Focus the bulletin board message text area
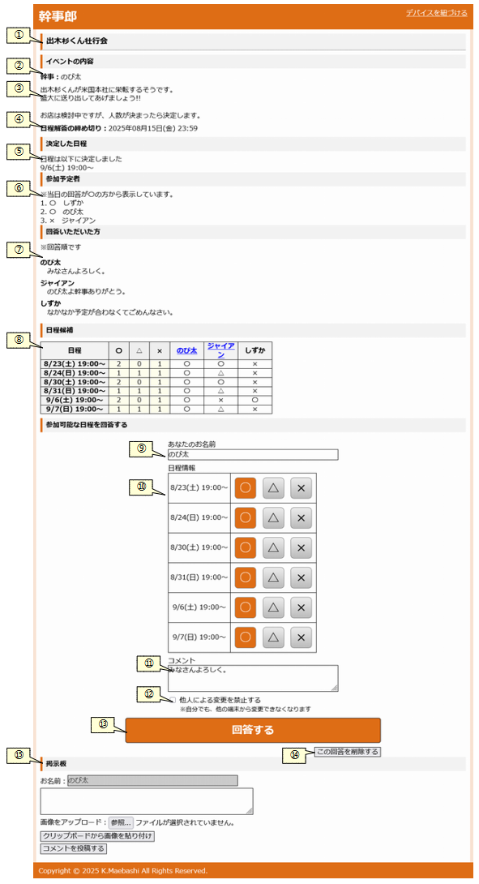This screenshot has width=479, height=884. coord(147,801)
